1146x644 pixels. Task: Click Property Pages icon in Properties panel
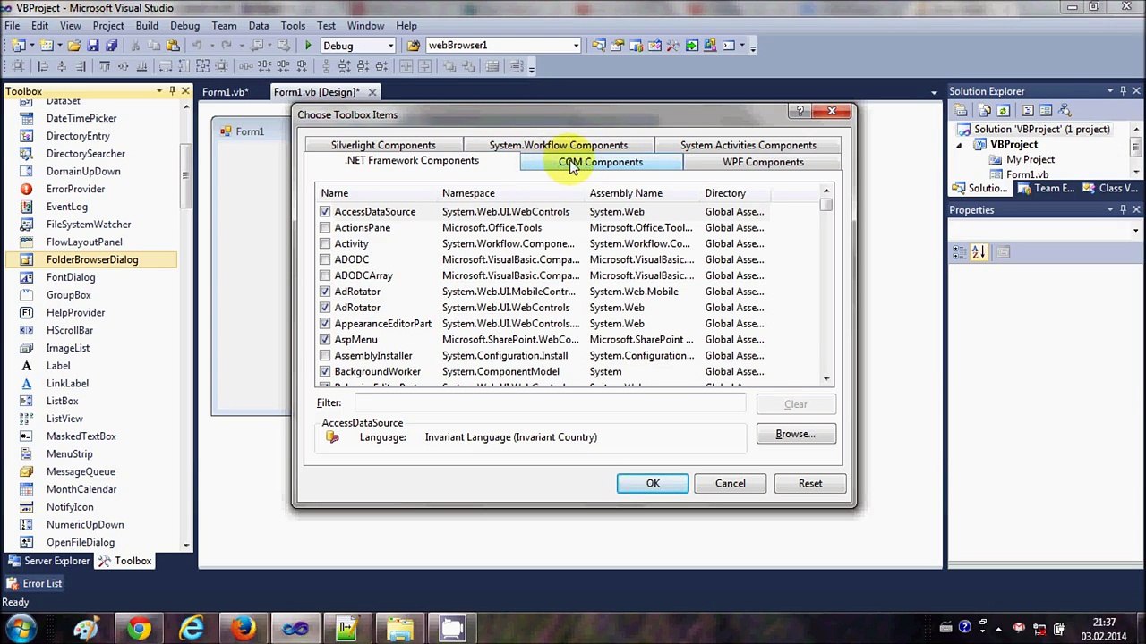1004,253
